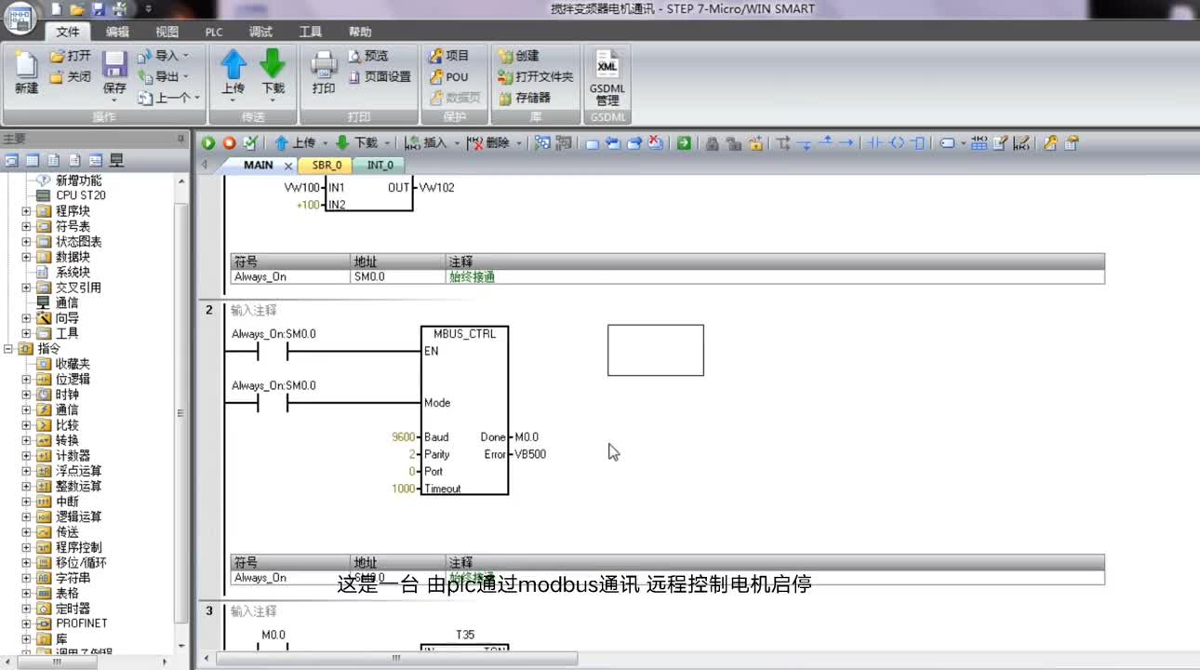The width and height of the screenshot is (1200, 670).
Task: Click the green arrow icon in editor toolbar
Action: coord(684,143)
